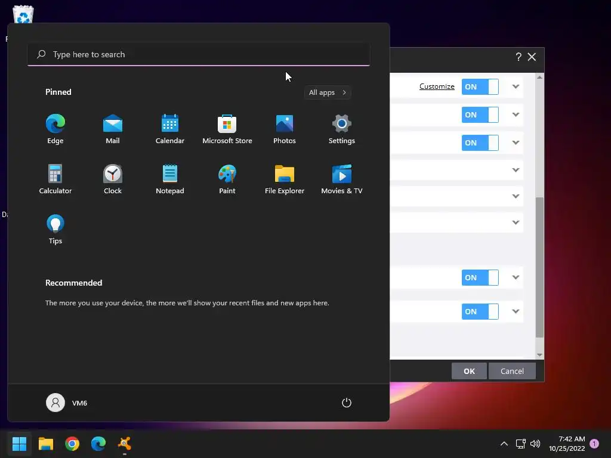This screenshot has height=458, width=611.
Task: Launch Mail from pinned apps
Action: point(113,129)
